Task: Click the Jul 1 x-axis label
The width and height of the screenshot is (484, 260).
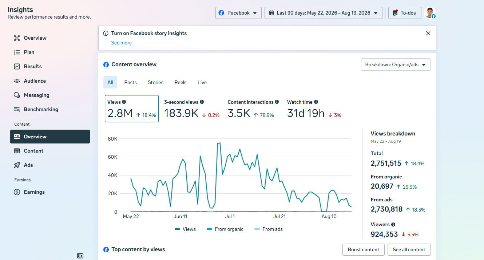Action: click(230, 216)
